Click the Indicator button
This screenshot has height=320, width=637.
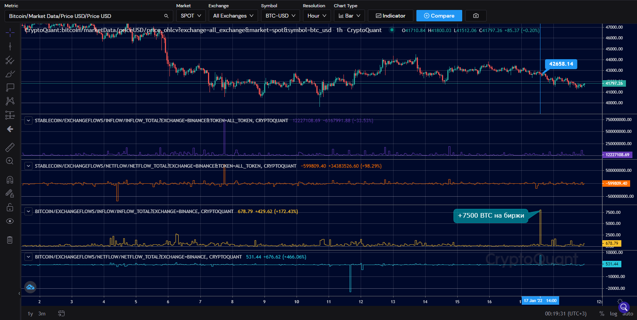pyautogui.click(x=390, y=16)
